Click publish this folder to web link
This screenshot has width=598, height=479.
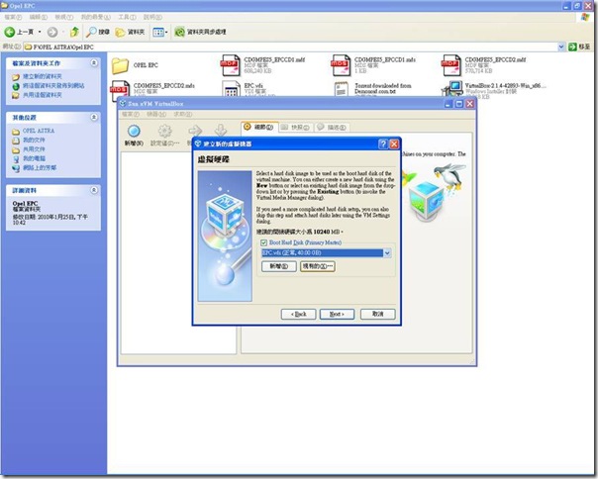point(53,86)
